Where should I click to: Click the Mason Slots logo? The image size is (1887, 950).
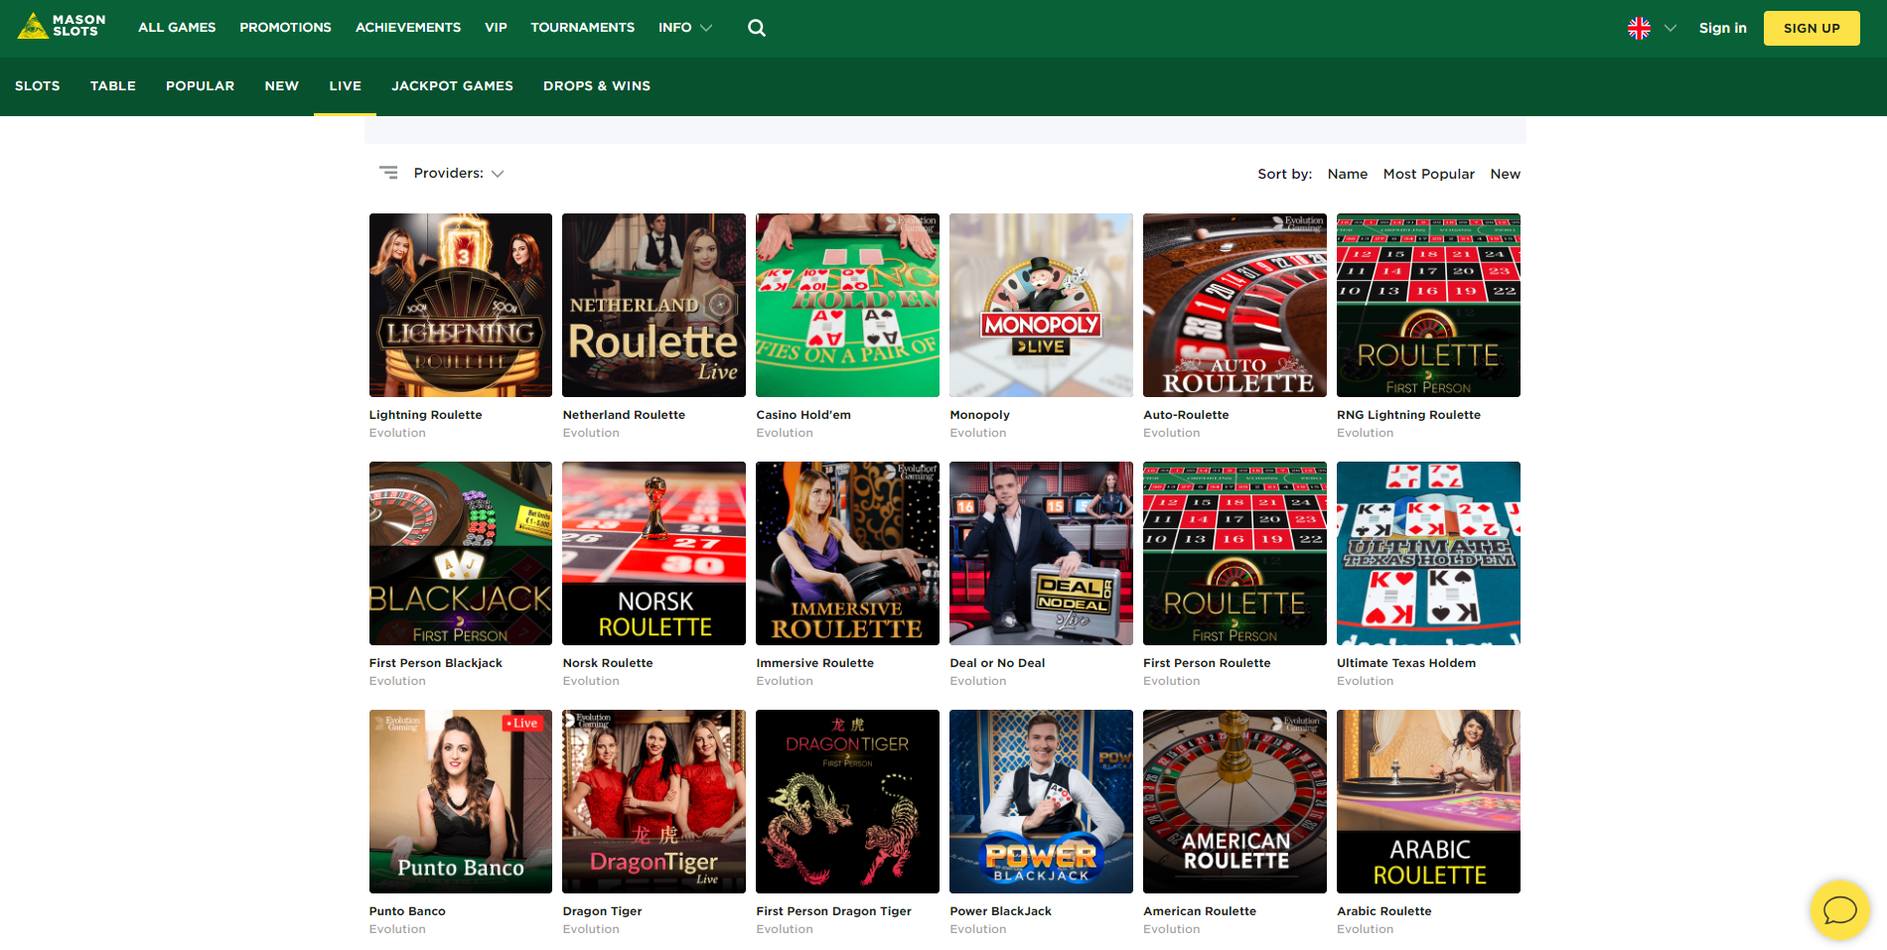(62, 26)
